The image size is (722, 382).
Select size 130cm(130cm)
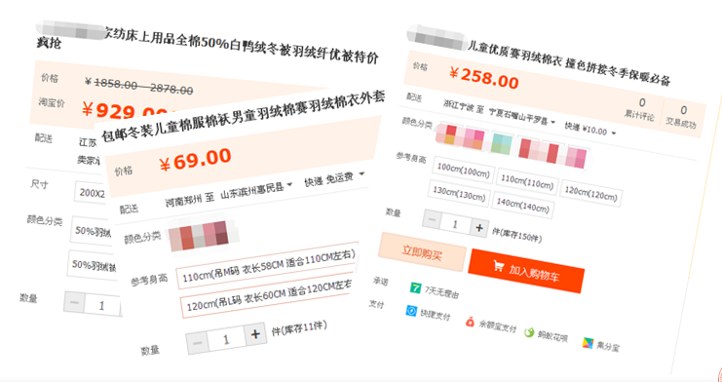coord(459,193)
